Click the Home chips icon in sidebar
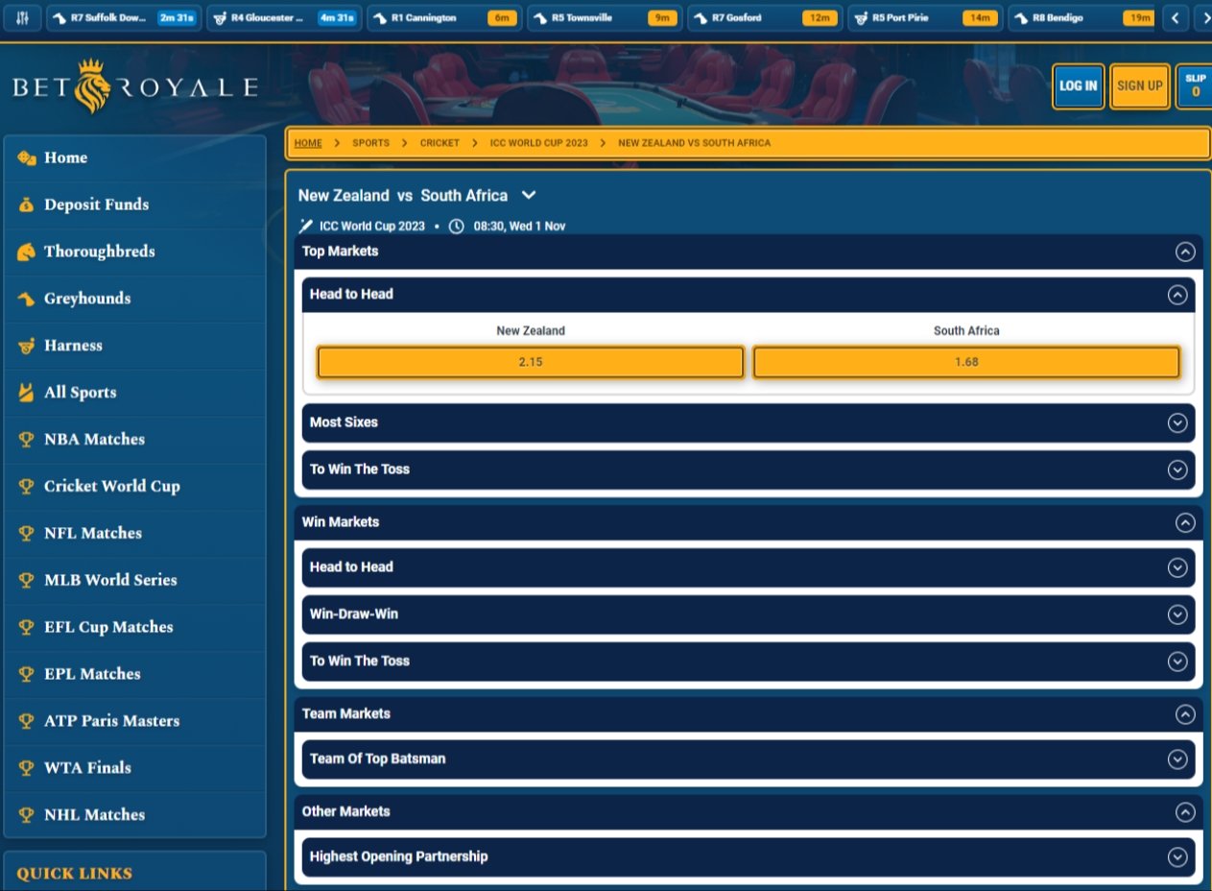Screen dimensions: 1212x891 coord(27,158)
